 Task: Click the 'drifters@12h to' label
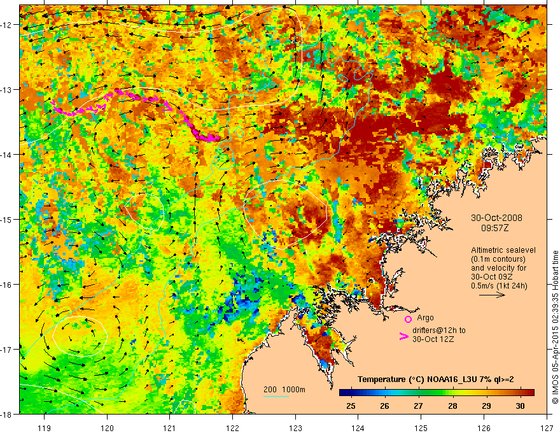click(439, 330)
